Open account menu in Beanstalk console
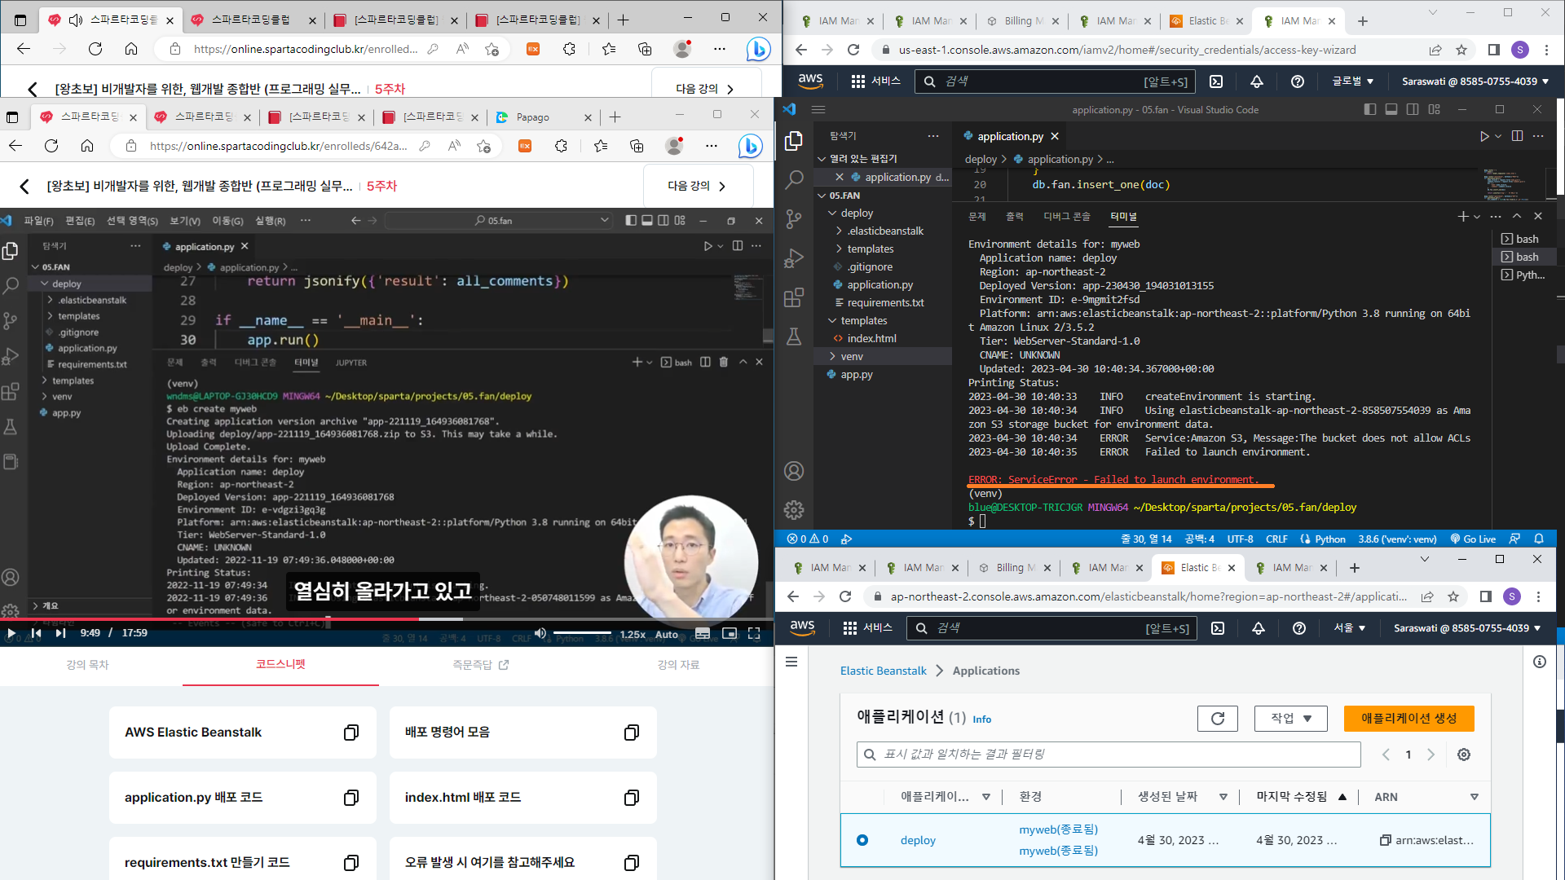 (x=1467, y=628)
